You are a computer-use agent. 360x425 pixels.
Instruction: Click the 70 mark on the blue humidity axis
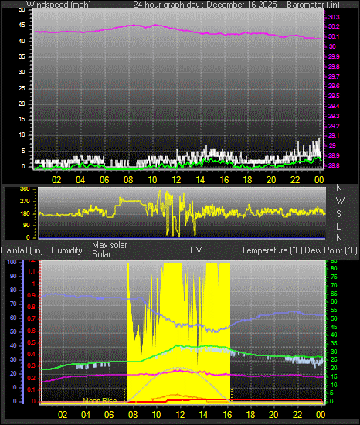point(13,304)
